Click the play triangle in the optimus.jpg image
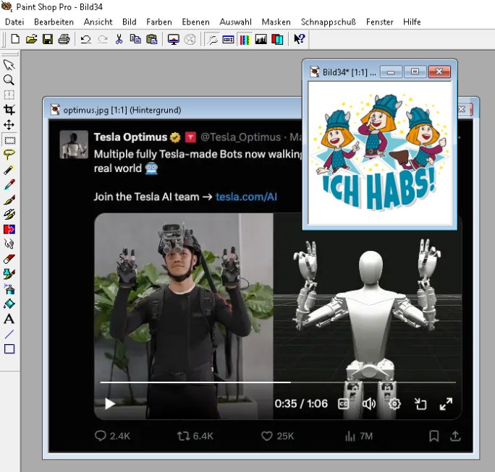This screenshot has width=495, height=472. pyautogui.click(x=109, y=403)
